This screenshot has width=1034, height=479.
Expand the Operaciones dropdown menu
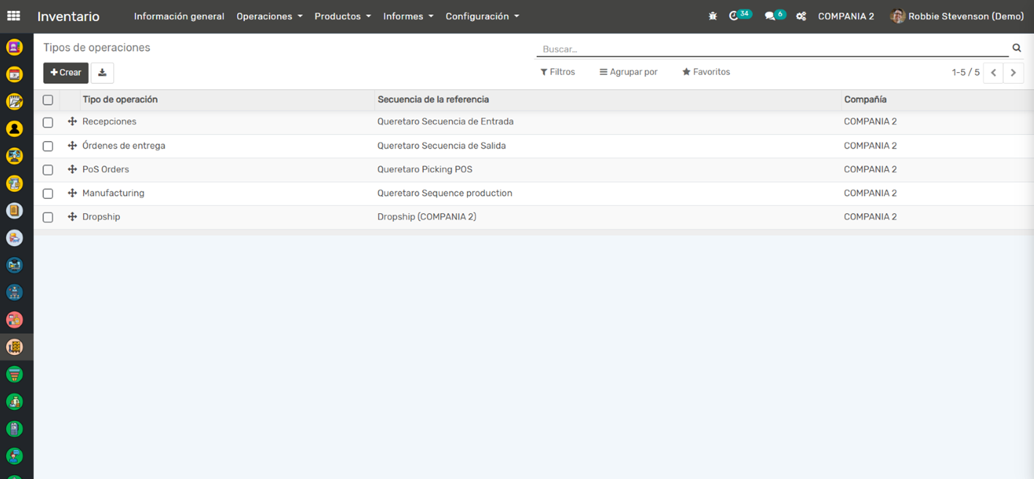pyautogui.click(x=269, y=16)
